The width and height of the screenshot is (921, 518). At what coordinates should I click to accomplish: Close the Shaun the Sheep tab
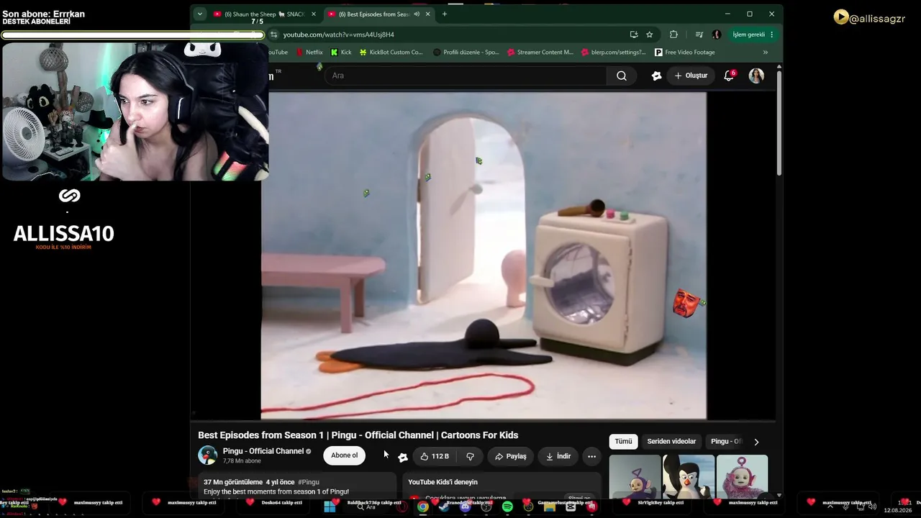[x=314, y=14]
